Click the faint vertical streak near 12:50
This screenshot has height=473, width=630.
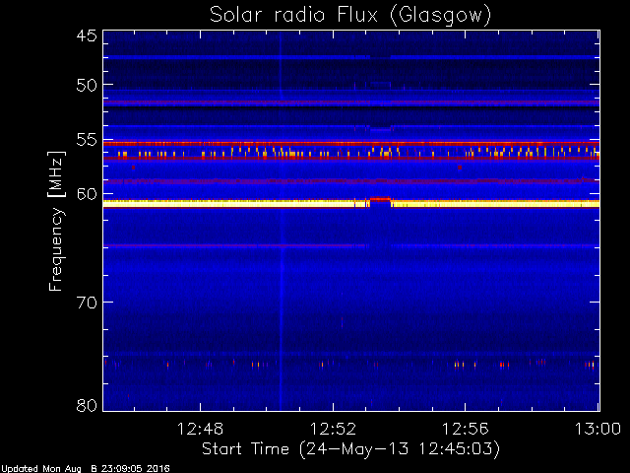click(281, 221)
